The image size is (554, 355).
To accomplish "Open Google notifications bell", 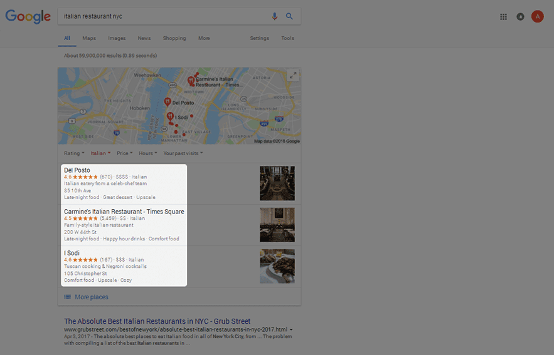I will tap(521, 16).
